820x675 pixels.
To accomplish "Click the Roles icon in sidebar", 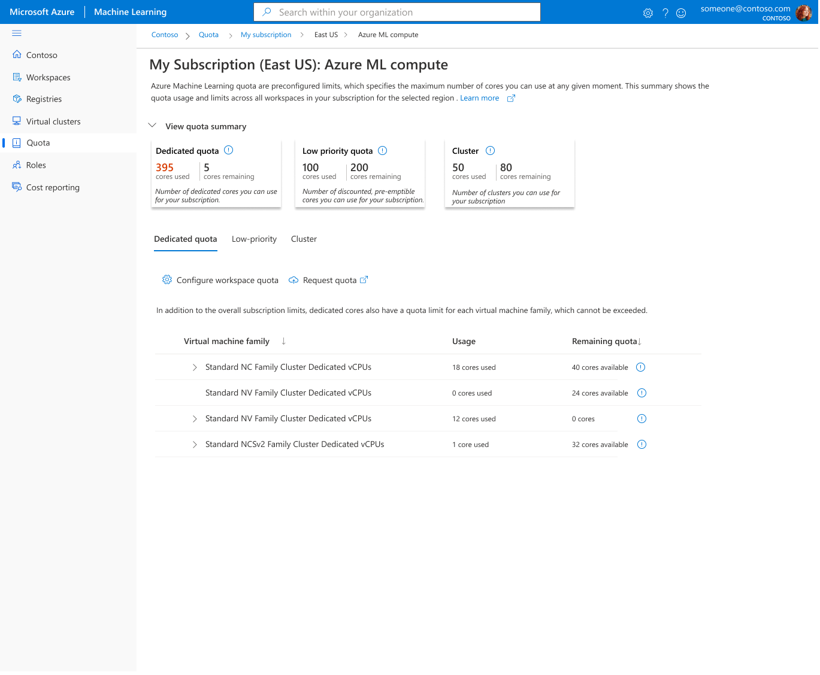I will pyautogui.click(x=17, y=165).
